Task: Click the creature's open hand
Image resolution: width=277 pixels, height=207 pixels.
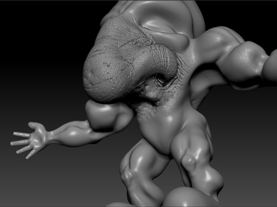Action: [x=29, y=140]
